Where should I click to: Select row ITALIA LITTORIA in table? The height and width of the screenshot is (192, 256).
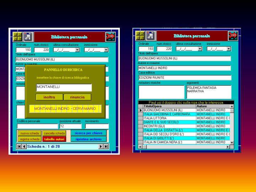pyautogui.click(x=186, y=118)
